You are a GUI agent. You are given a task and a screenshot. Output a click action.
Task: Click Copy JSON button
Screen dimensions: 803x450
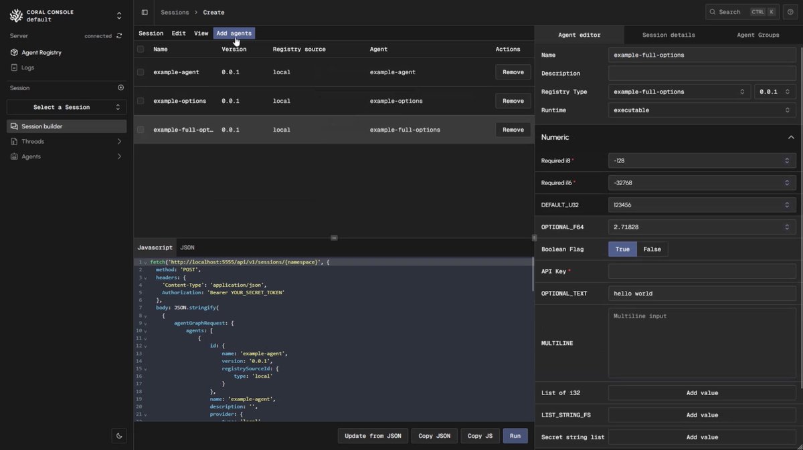point(434,436)
